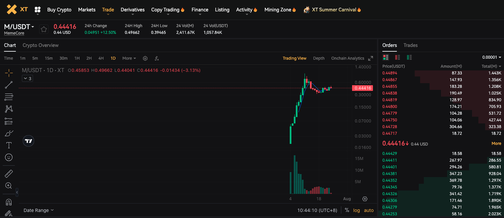Open the Date Range dropdown

click(x=39, y=211)
